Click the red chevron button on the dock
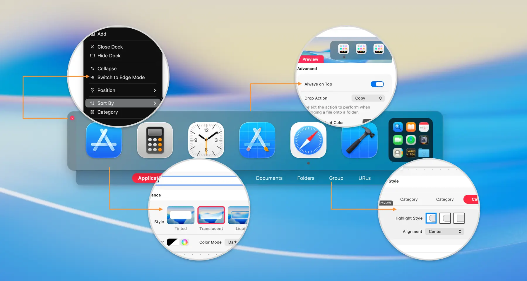527x281 pixels. click(x=72, y=118)
